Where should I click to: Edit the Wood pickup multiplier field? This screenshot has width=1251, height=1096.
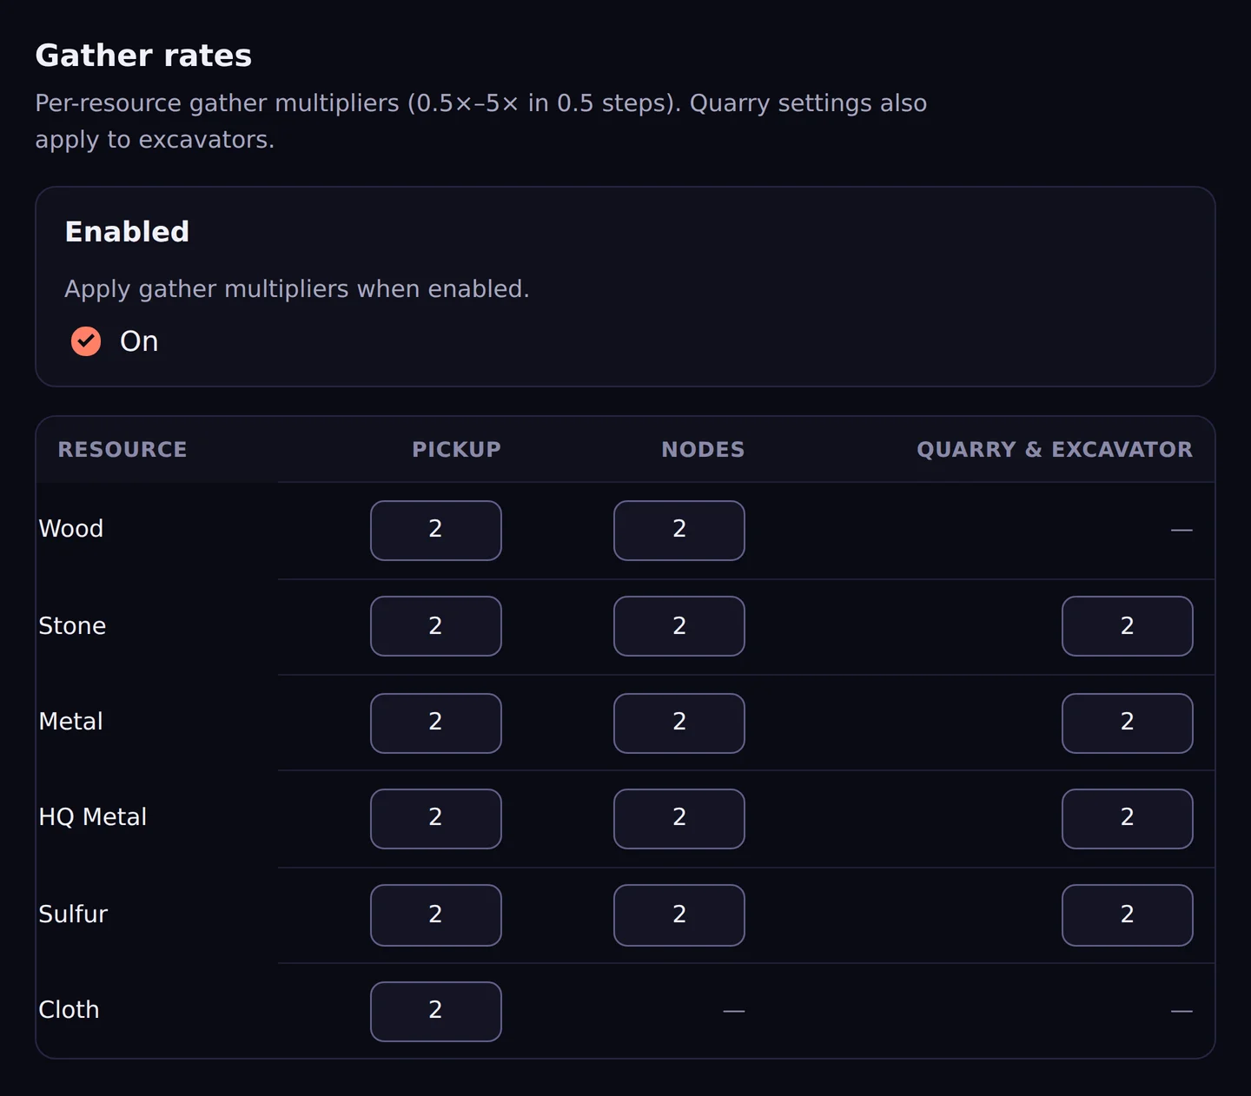(436, 531)
